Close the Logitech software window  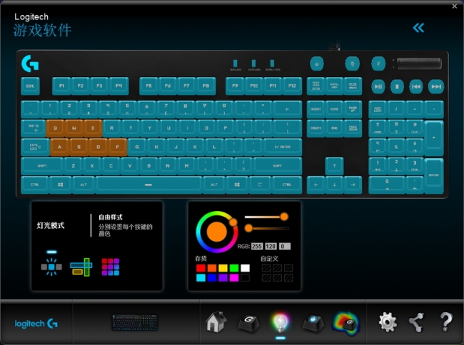pyautogui.click(x=455, y=6)
